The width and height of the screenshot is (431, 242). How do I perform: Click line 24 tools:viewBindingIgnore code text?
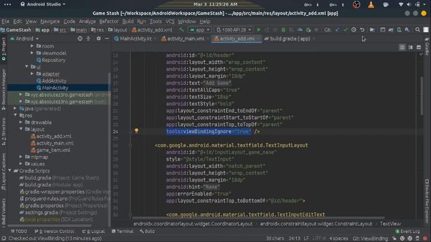pyautogui.click(x=208, y=132)
